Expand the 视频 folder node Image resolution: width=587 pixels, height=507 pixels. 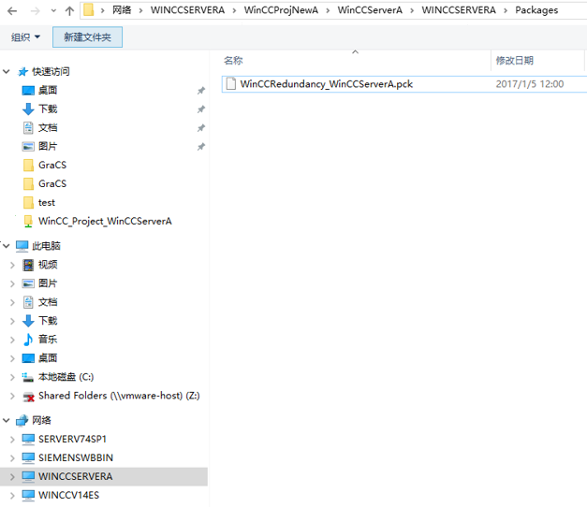click(12, 265)
